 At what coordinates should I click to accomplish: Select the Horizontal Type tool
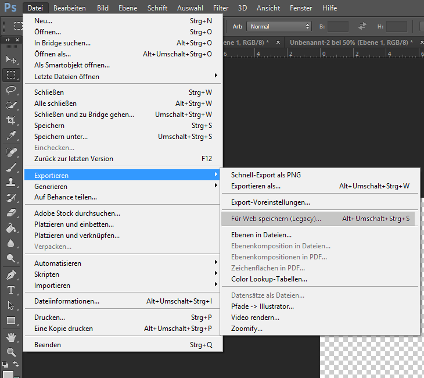coord(11,290)
